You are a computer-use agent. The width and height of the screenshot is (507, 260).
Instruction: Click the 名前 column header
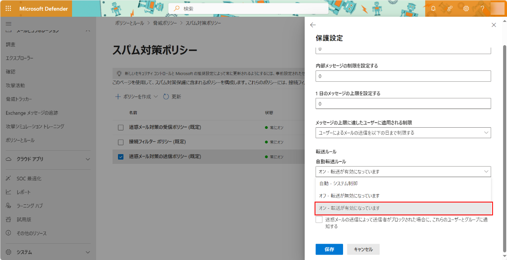[x=133, y=113]
